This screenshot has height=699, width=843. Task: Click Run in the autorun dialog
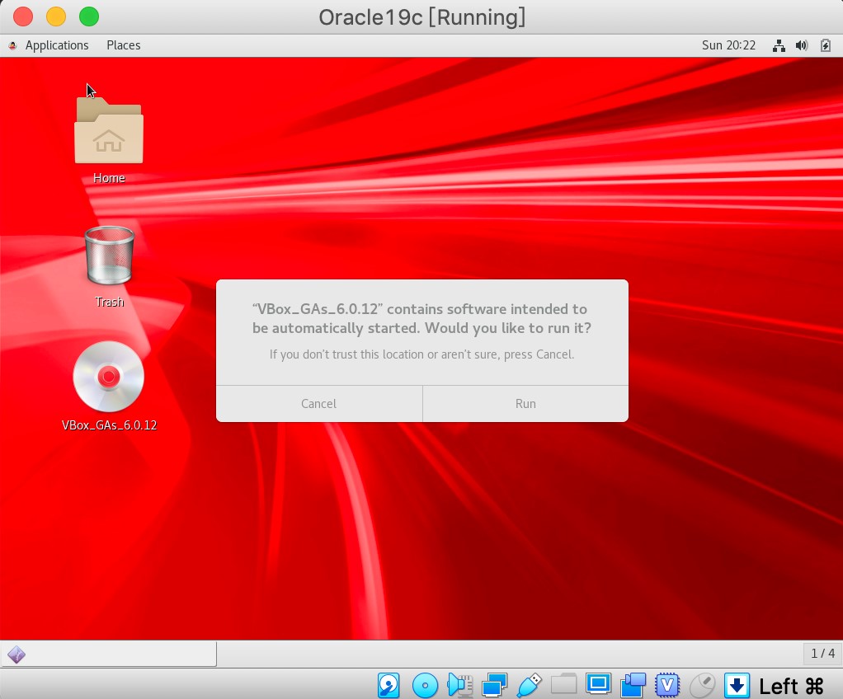point(525,404)
